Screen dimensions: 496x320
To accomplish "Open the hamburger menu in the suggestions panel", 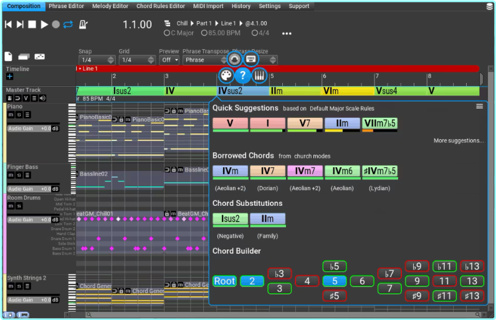I will [480, 106].
